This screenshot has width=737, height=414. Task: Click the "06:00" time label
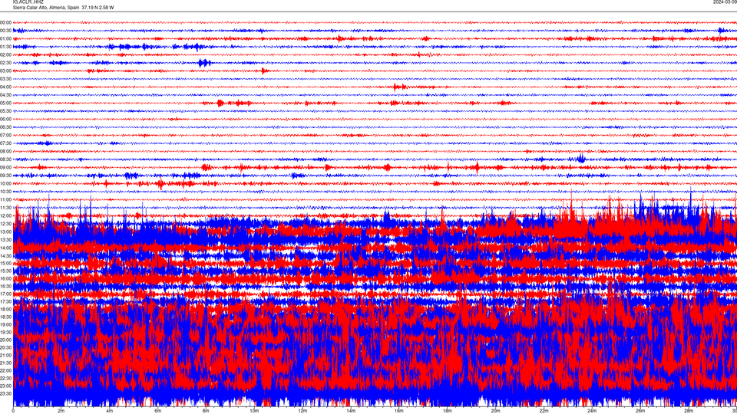pos(5,119)
